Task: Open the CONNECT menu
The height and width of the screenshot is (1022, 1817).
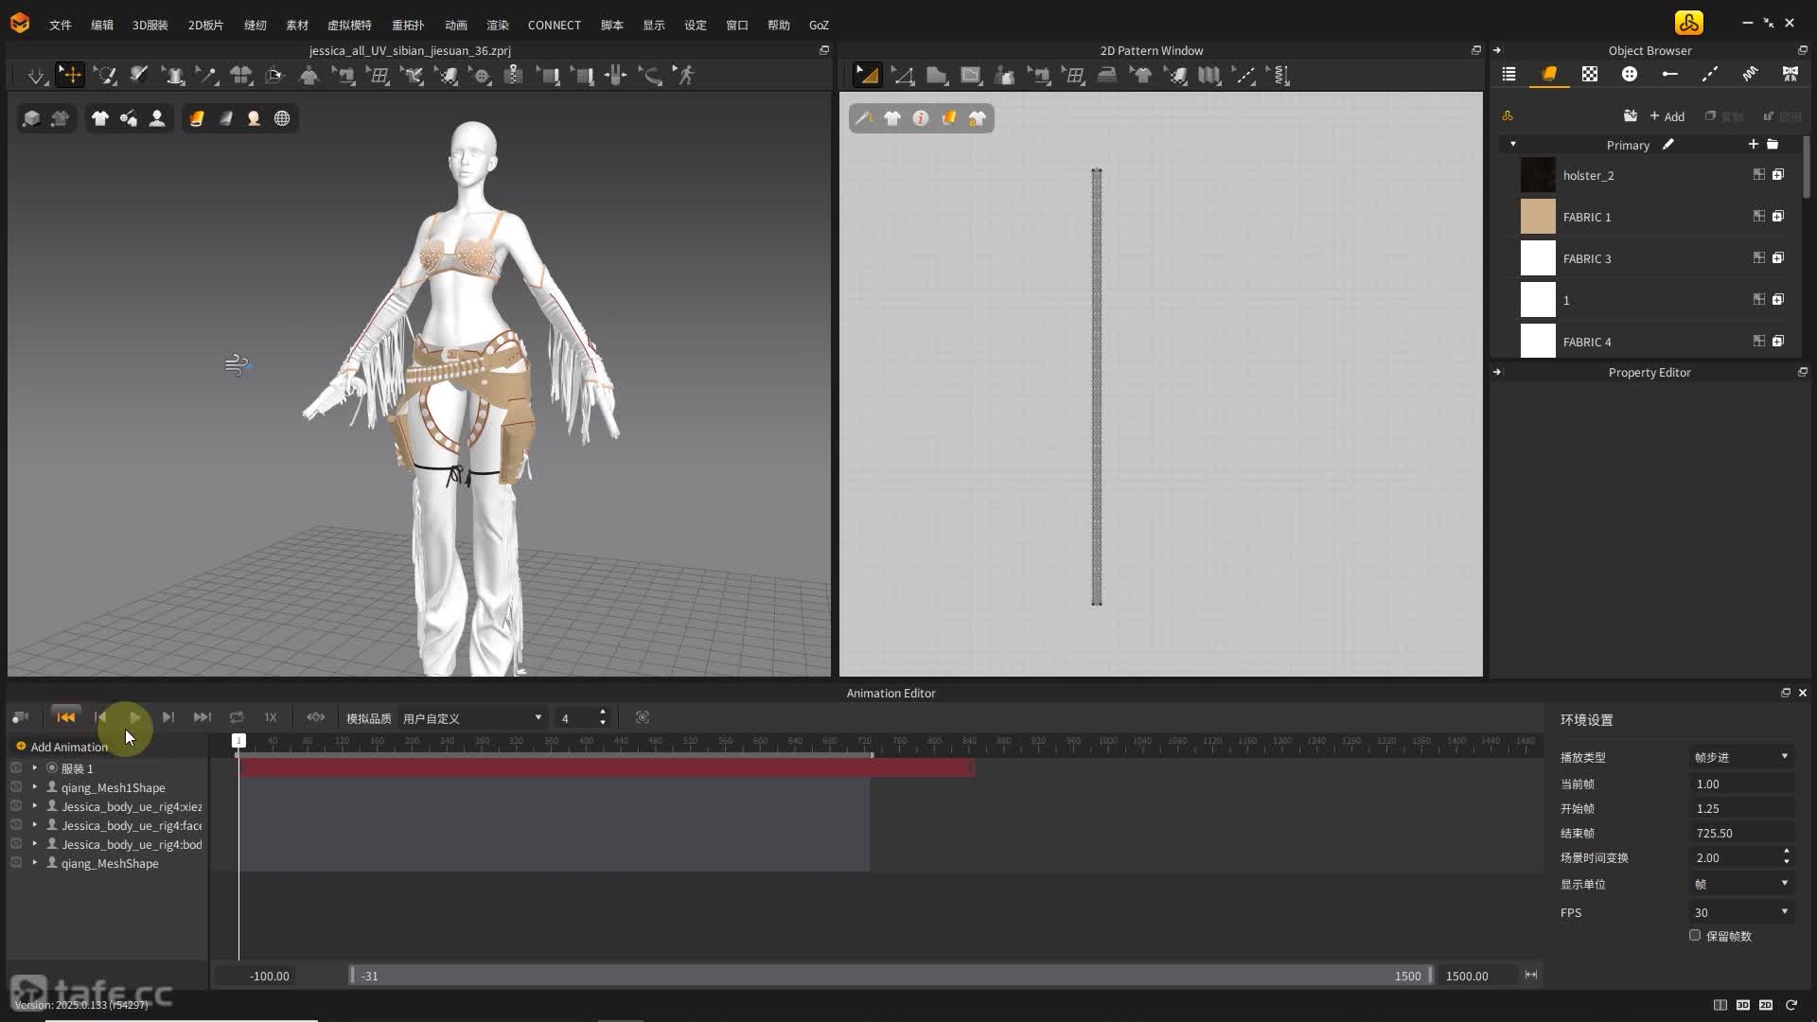Action: 554,25
